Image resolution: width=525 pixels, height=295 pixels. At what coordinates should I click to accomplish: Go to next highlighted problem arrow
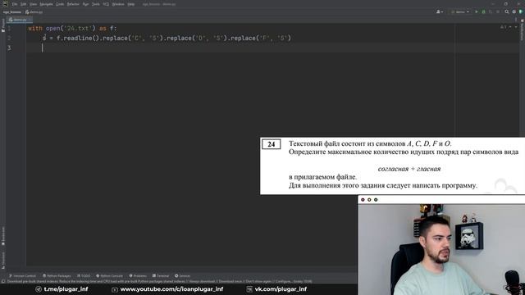pos(516,27)
